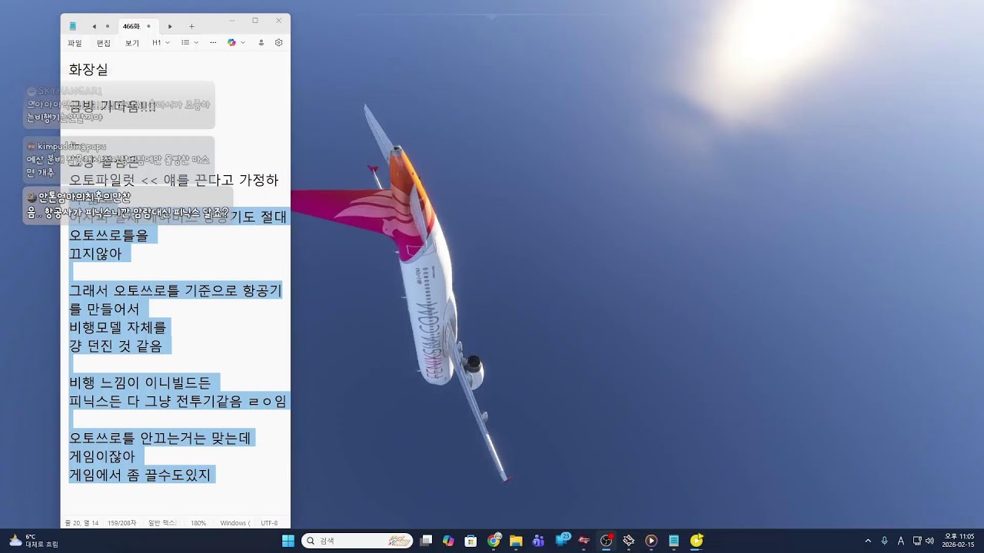Click the heading text '화장실'
This screenshot has width=984, height=553.
pos(88,70)
